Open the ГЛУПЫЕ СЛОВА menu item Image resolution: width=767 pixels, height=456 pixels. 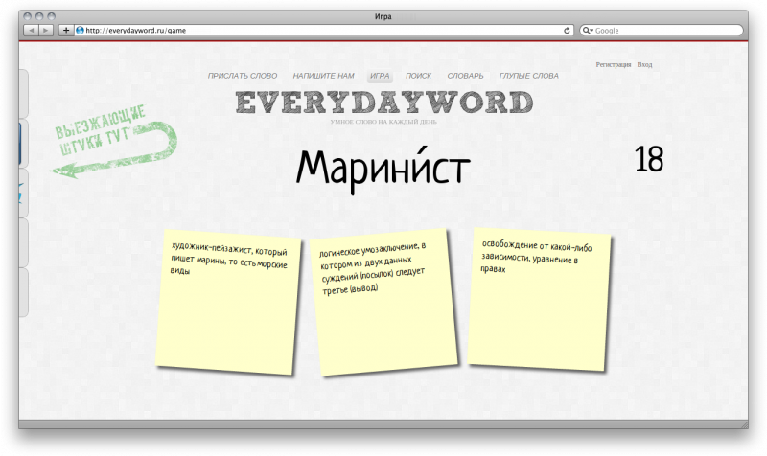point(529,76)
